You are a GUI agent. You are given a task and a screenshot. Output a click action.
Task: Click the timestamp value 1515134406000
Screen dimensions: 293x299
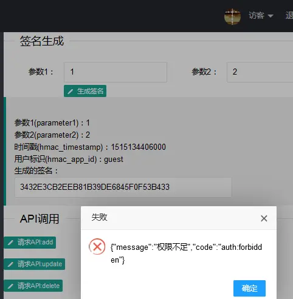139,147
